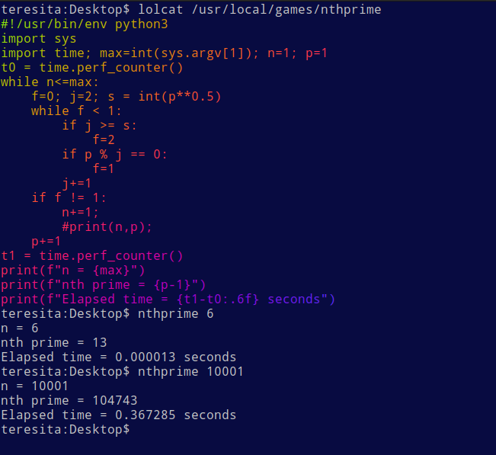Click the commented '#print(n,p);' line

click(107, 227)
